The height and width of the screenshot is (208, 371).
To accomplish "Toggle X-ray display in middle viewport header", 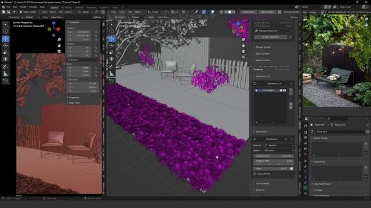I will tap(221, 12).
